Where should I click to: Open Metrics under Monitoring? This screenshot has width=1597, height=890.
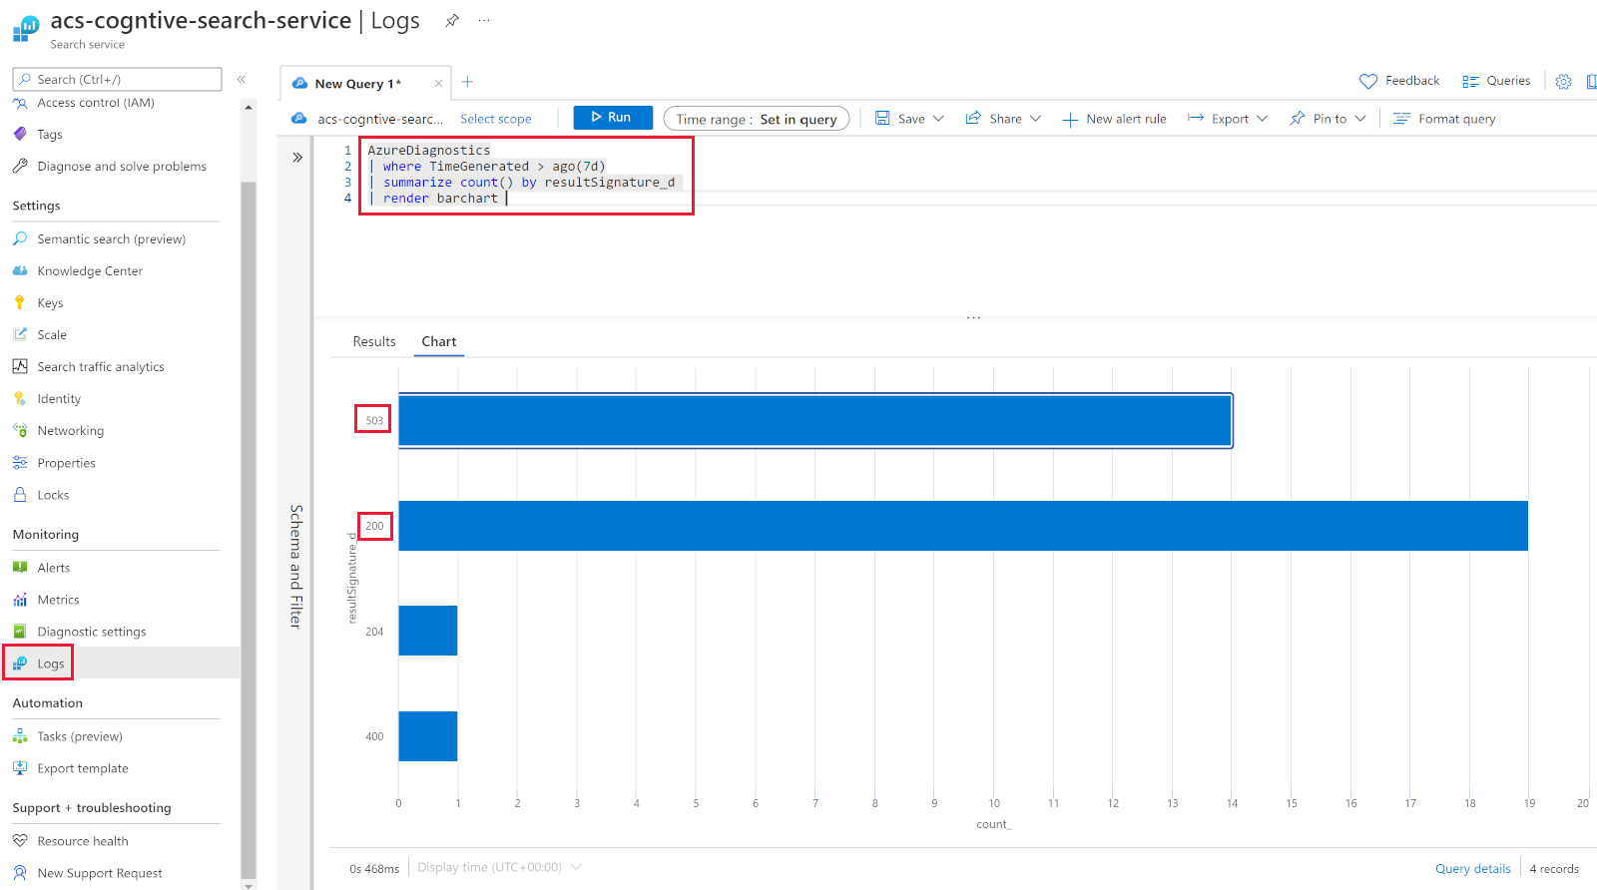click(58, 600)
